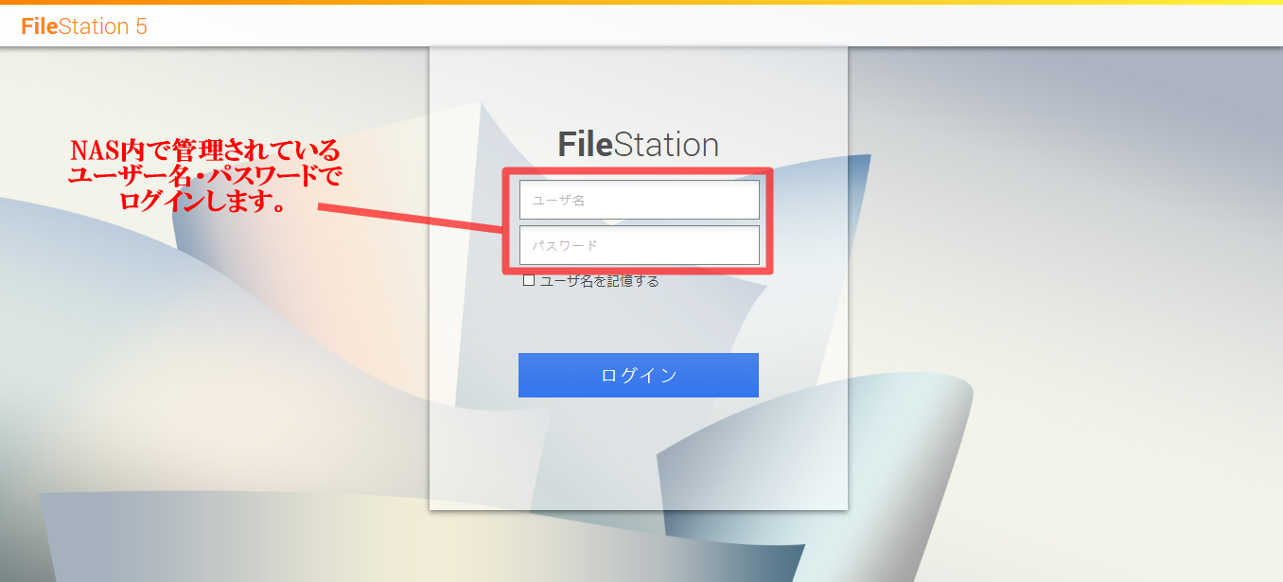Click the FileStation 5 logo in header
Image resolution: width=1283 pixels, height=582 pixels.
84,26
